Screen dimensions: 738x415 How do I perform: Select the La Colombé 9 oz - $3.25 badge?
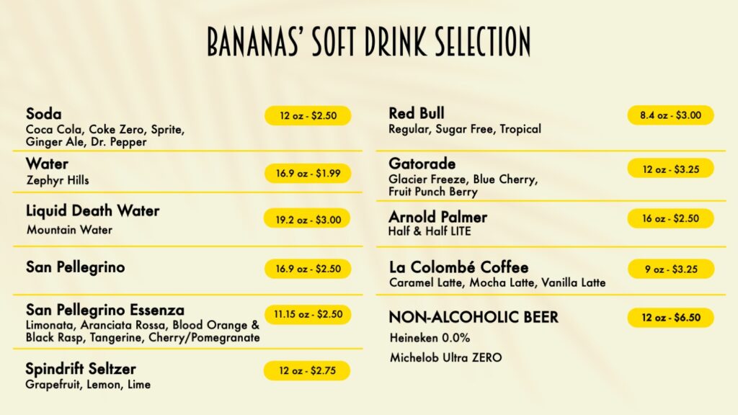[x=671, y=269]
